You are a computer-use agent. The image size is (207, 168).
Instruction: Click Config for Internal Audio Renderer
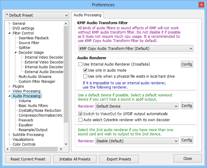click(x=187, y=64)
